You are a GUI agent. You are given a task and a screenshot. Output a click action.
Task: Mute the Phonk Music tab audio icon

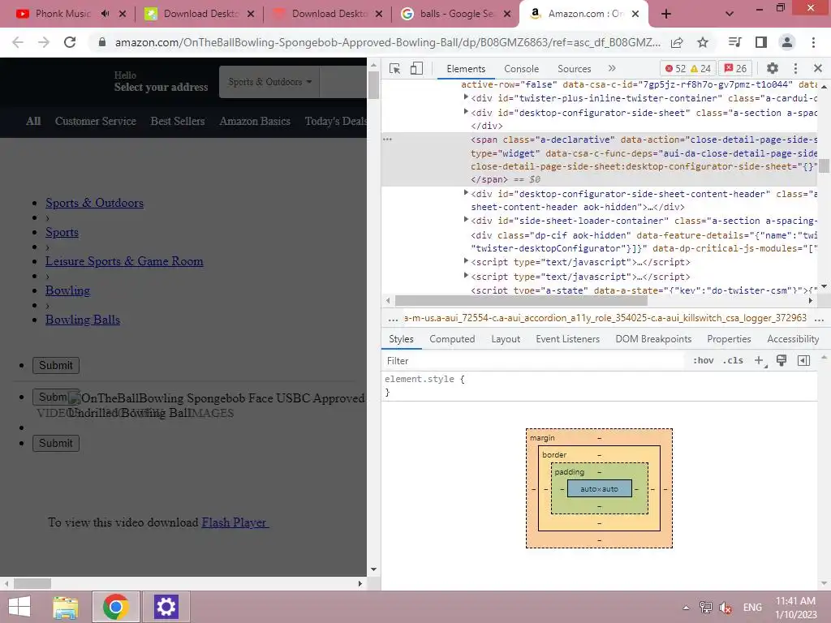point(105,14)
